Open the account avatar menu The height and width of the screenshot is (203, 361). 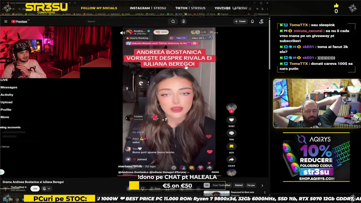click(261, 21)
